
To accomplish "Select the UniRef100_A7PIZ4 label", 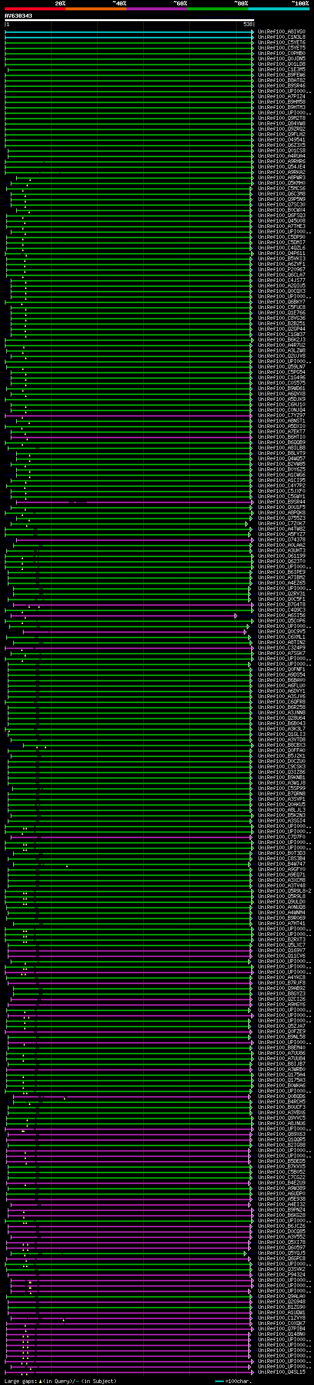I will pos(282,97).
